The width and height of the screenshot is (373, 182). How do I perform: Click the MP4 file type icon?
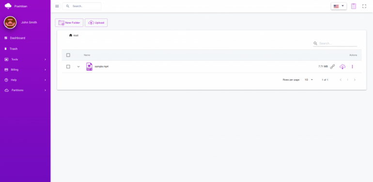[x=89, y=67]
